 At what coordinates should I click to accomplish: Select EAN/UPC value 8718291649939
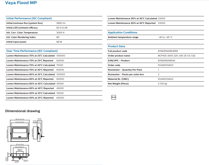click(x=166, y=61)
